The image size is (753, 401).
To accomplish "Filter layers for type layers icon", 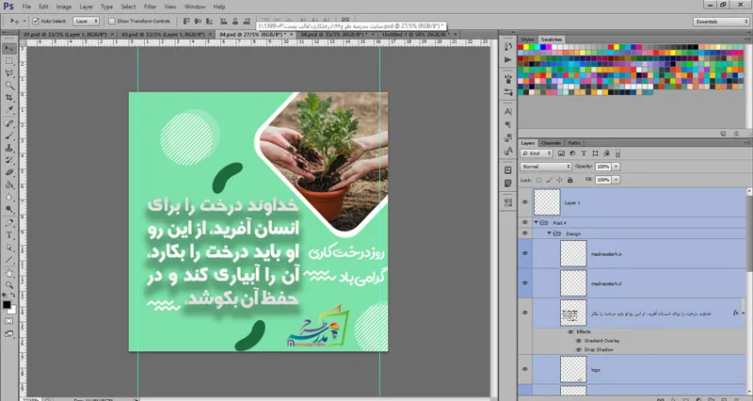I will pos(584,153).
